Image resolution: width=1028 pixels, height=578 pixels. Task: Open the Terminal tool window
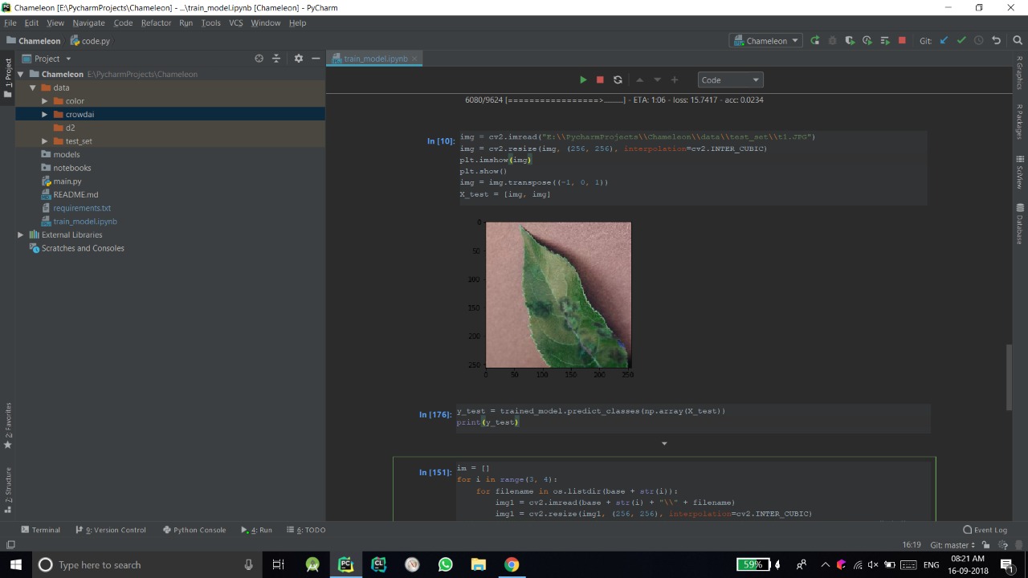coord(40,530)
